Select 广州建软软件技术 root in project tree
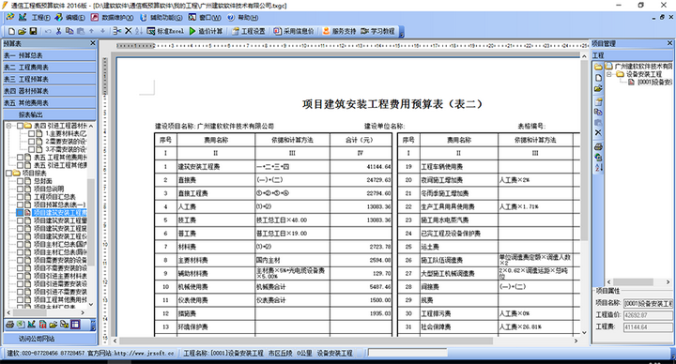Viewport: 676px width, 364px height. click(643, 67)
